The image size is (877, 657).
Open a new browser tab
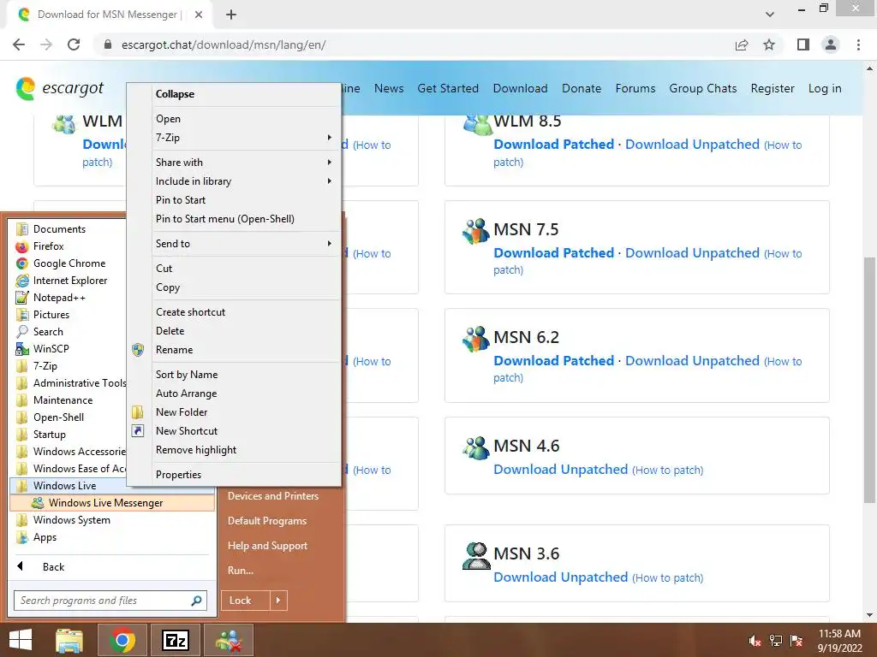point(231,15)
